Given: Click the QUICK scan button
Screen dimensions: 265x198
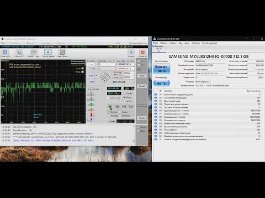Looking at the screenshot, I should click(92, 81).
